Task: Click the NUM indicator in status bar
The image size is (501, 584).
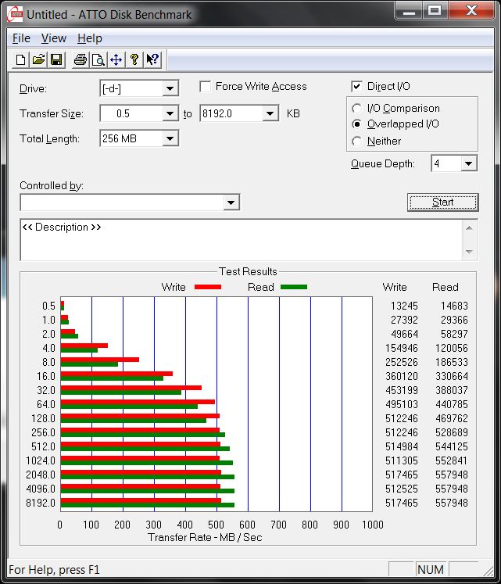Action: pos(431,569)
